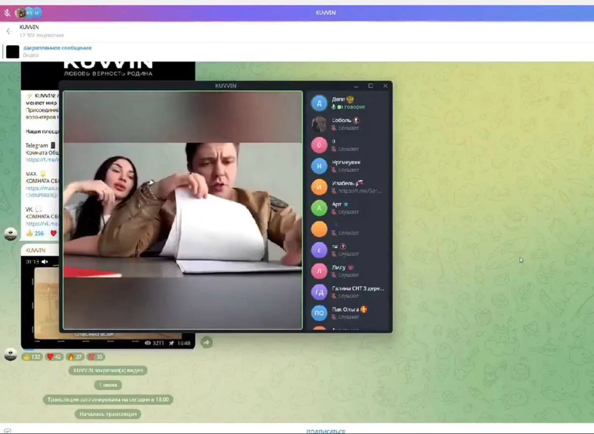Viewport: 594px width, 434px height.
Task: Open the channel avatar beside the reactions row
Action: tap(11, 354)
